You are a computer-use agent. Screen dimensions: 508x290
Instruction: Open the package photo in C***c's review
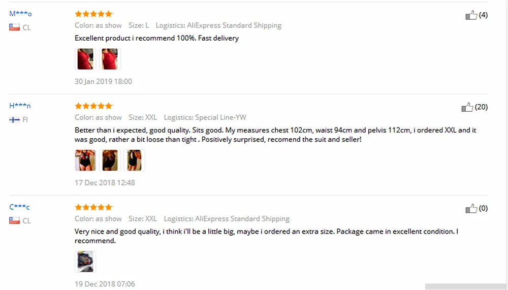coord(85,262)
